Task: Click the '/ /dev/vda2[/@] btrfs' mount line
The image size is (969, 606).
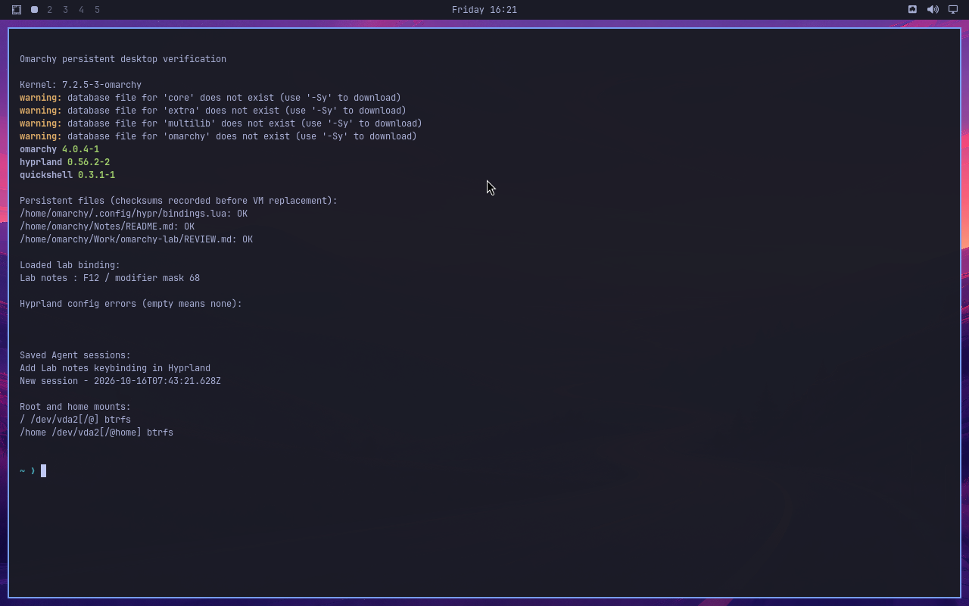Action: click(x=75, y=420)
